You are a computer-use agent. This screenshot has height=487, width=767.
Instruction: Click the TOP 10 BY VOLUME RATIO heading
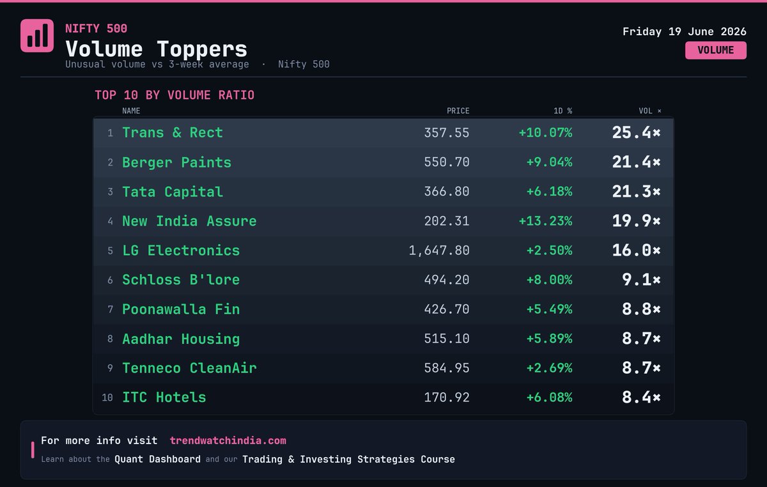coord(174,95)
